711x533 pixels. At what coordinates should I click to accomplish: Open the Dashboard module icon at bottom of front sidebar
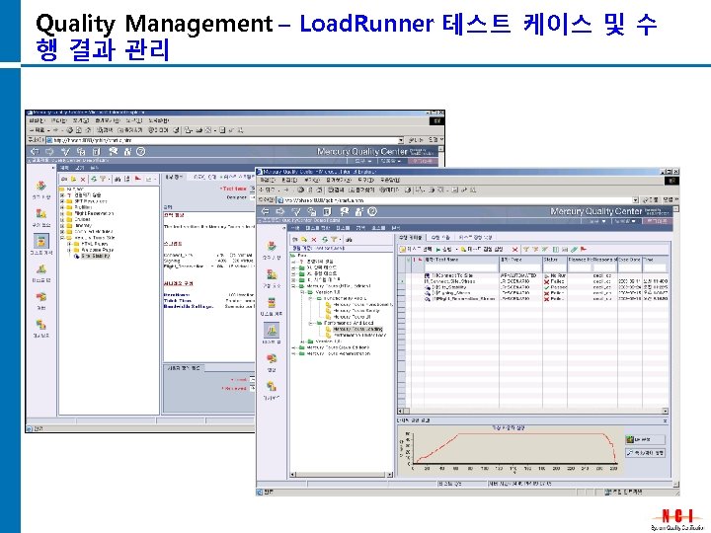point(272,386)
